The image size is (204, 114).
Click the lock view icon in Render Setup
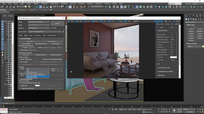click(x=63, y=32)
